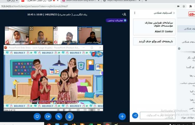Click manage users gear icon

point(179,48)
